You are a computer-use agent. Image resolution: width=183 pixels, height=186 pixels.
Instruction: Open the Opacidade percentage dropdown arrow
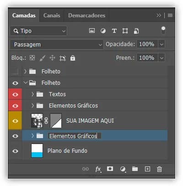click(161, 44)
